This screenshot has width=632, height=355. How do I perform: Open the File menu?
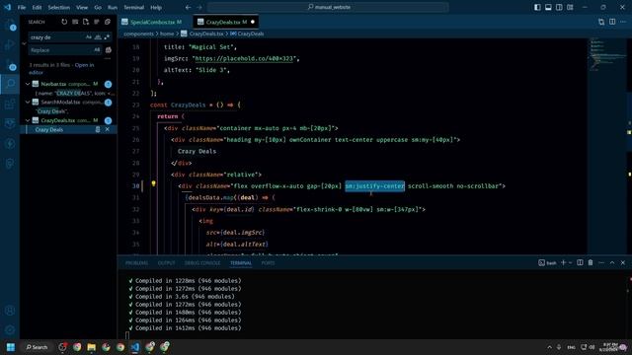click(22, 7)
